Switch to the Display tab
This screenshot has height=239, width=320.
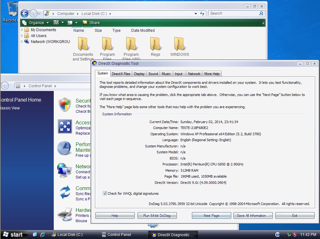(139, 74)
